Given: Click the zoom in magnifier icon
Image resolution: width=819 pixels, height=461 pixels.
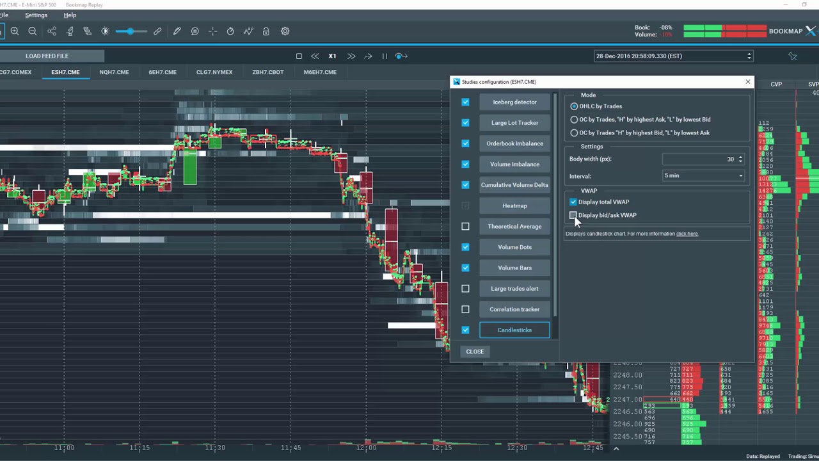Looking at the screenshot, I should click(15, 31).
